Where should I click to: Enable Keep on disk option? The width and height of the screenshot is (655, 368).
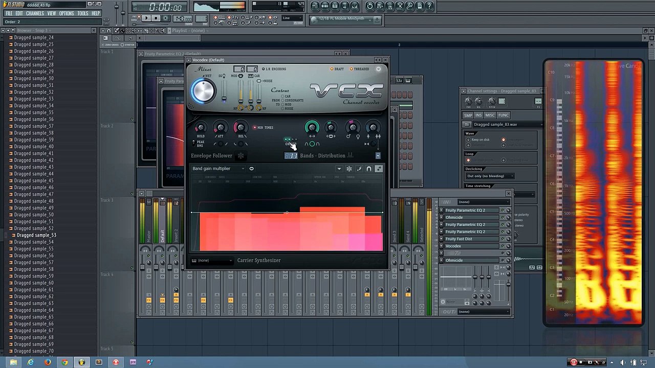point(478,140)
